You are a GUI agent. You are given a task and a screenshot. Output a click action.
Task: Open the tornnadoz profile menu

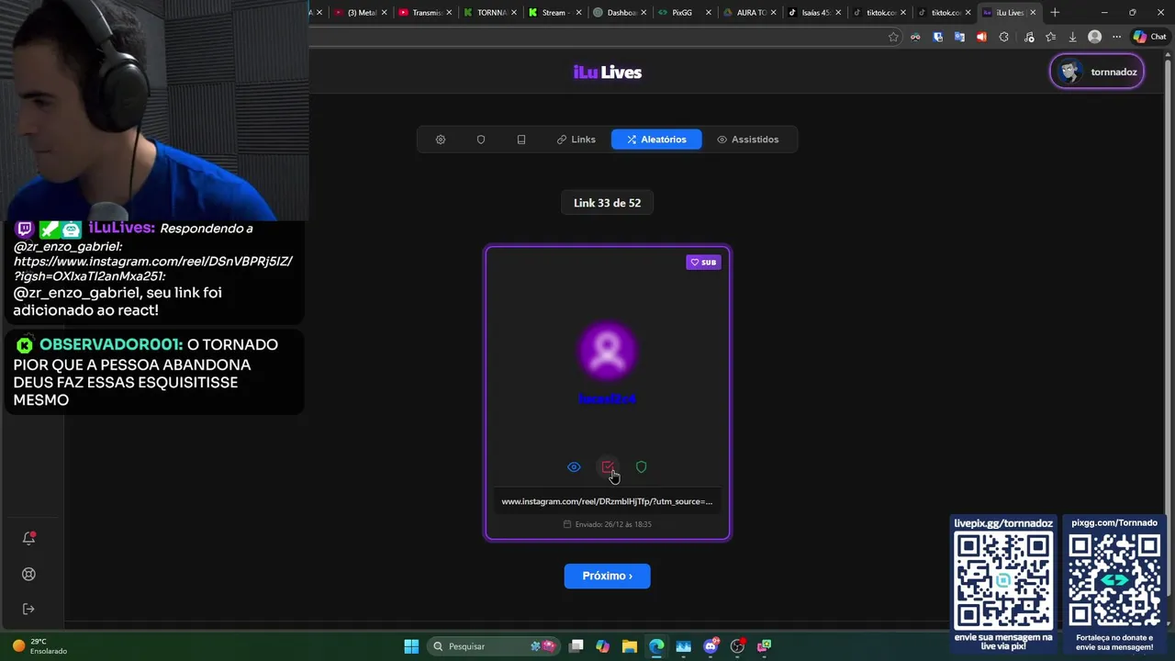1097,72
